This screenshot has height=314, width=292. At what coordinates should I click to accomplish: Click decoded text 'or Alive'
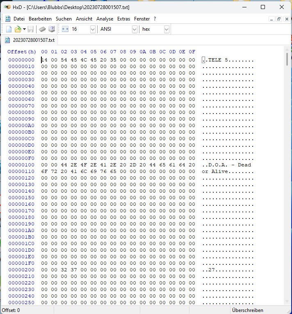click(x=215, y=171)
